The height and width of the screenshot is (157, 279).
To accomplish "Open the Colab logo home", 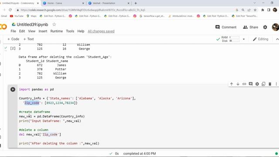I will [3, 27].
